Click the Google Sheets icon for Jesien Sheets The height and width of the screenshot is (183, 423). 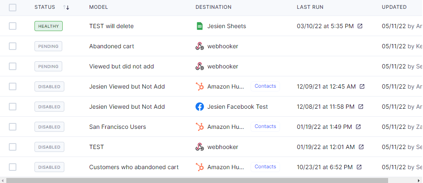tap(200, 26)
